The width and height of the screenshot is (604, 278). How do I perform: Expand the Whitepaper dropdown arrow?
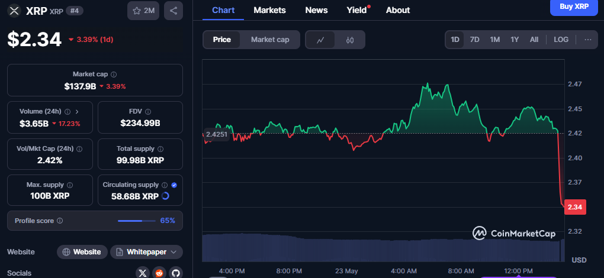tap(174, 252)
